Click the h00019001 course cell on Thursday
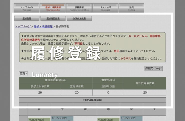This screenshot has width=185, height=121. point(108,119)
